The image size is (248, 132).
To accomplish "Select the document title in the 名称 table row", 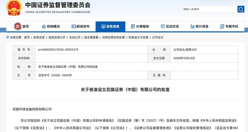I will click(68, 67).
